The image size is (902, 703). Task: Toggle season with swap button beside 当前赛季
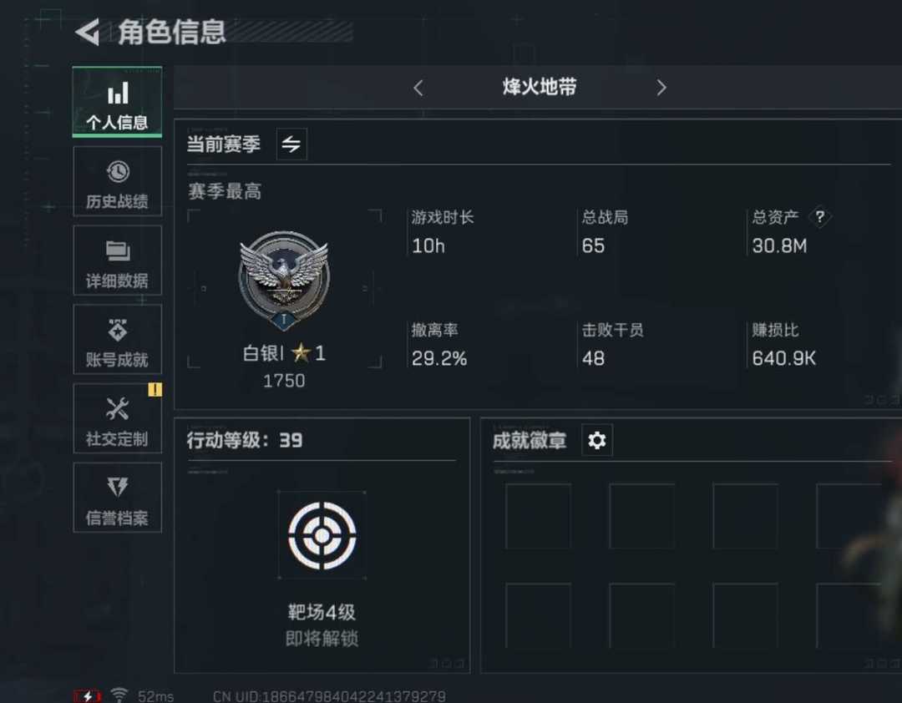point(291,144)
